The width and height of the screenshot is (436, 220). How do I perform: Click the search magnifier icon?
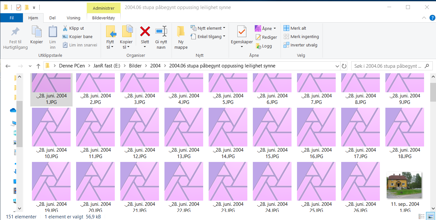click(427, 66)
